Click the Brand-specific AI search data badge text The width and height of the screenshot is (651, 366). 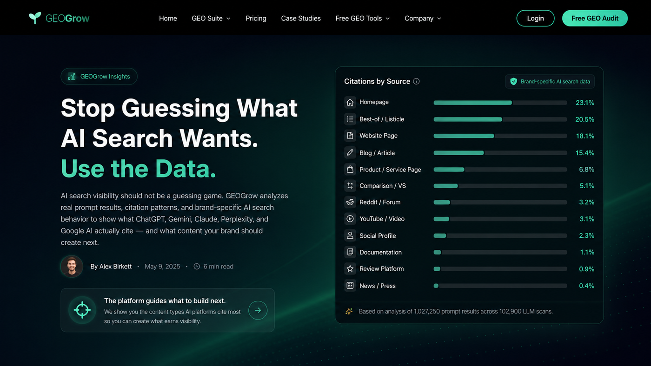[x=555, y=81]
